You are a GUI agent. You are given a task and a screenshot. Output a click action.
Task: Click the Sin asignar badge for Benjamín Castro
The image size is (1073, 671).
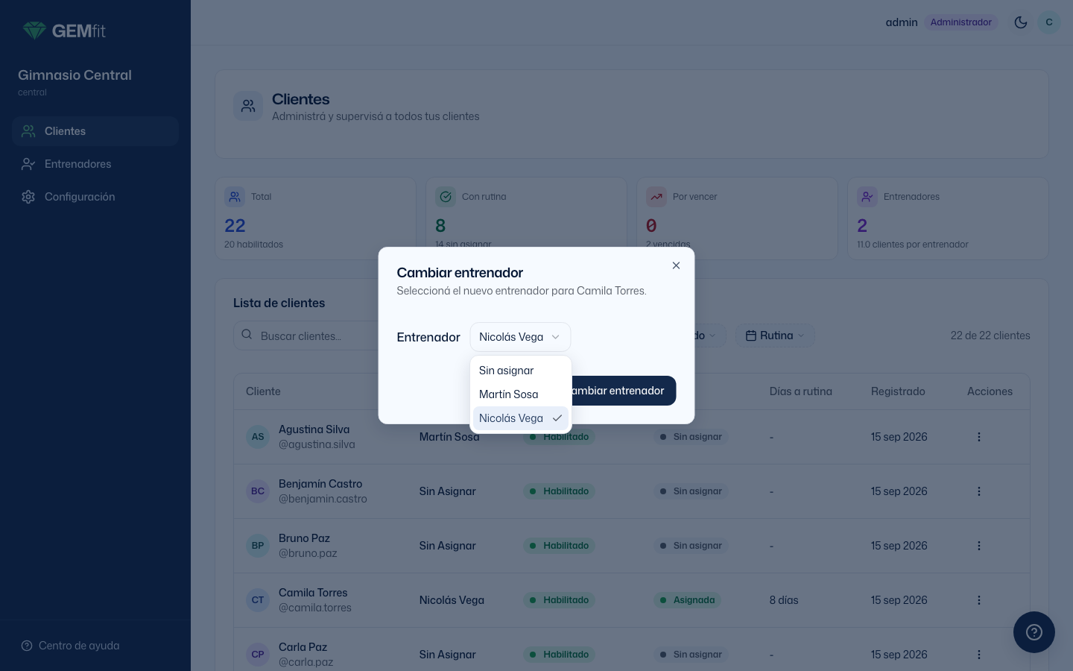coord(691,491)
